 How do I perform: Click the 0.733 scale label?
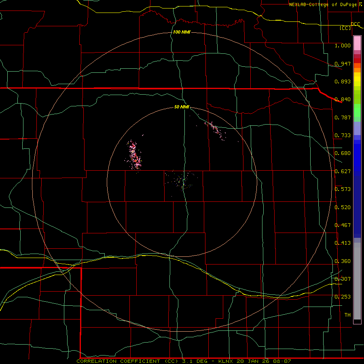click(343, 135)
